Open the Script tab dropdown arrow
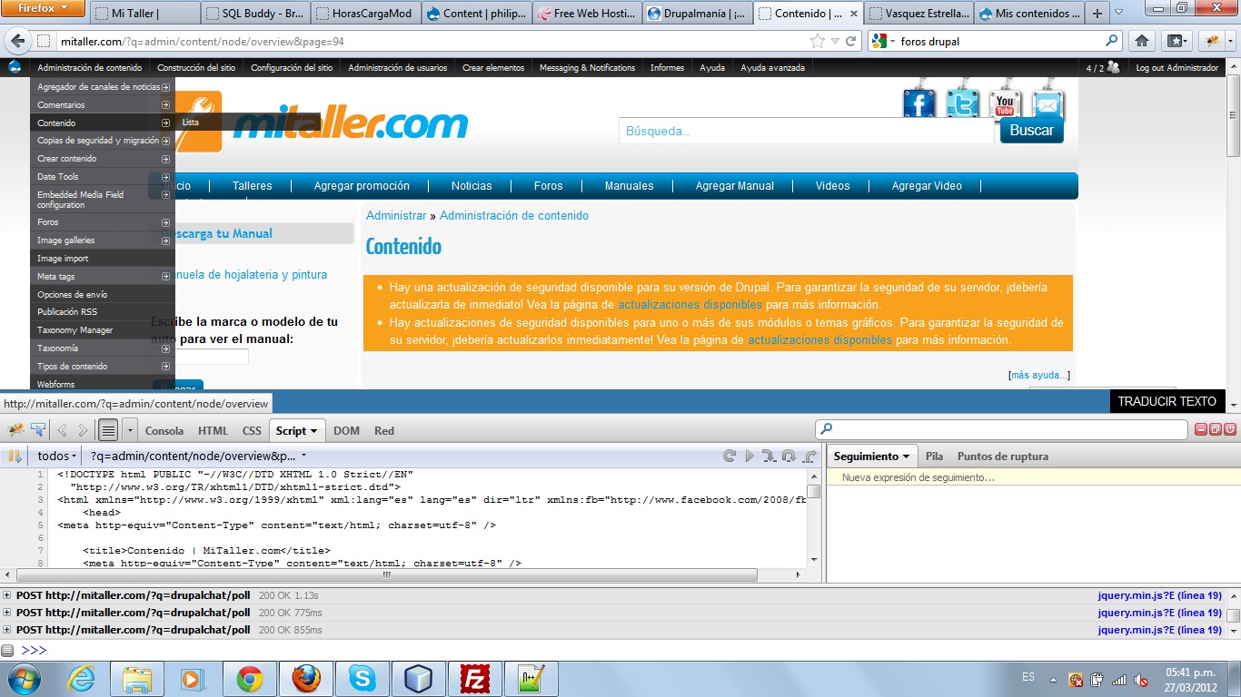 [x=313, y=431]
